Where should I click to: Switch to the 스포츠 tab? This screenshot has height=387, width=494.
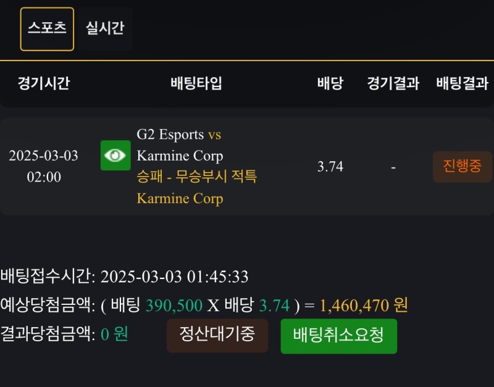coord(47,28)
